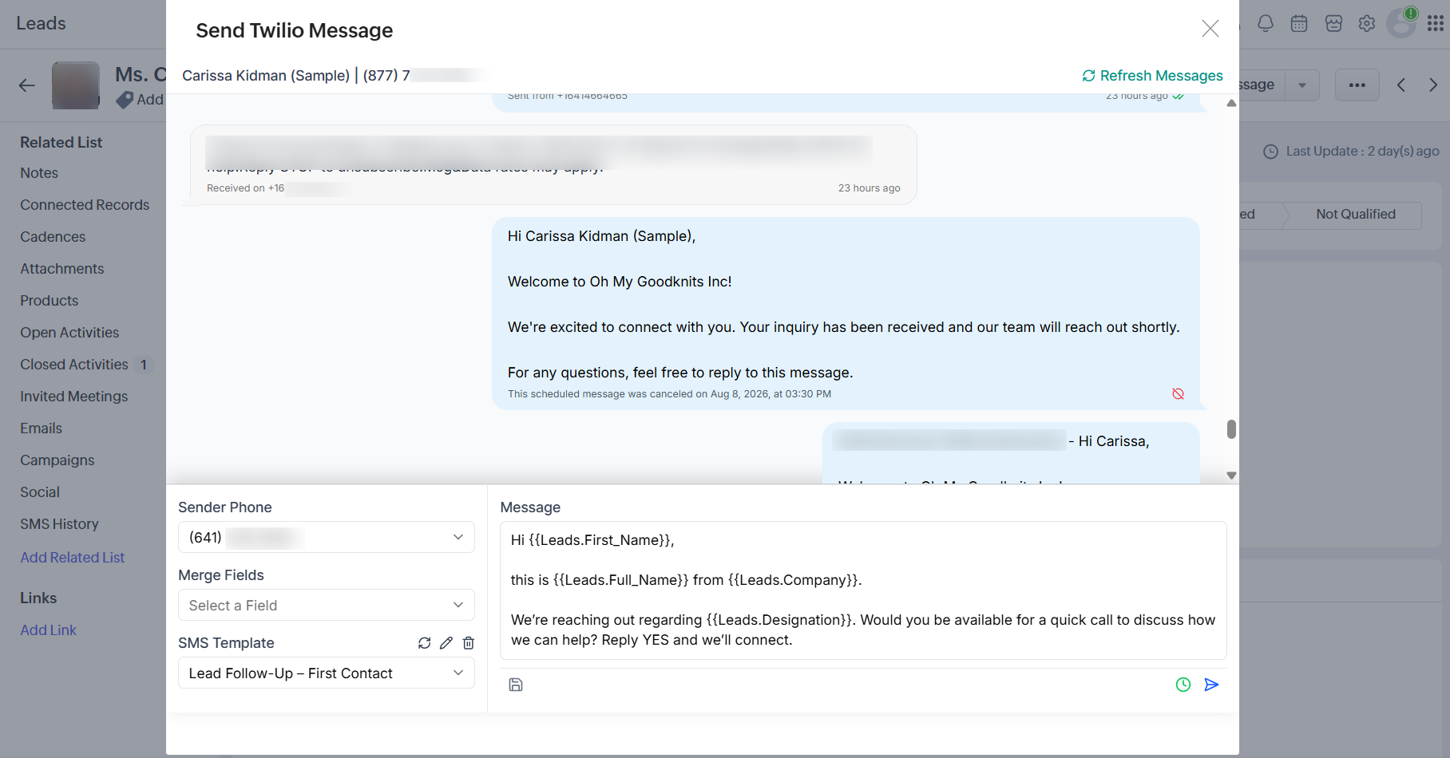This screenshot has height=758, width=1450.
Task: Open the notifications bell icon
Action: 1266,24
